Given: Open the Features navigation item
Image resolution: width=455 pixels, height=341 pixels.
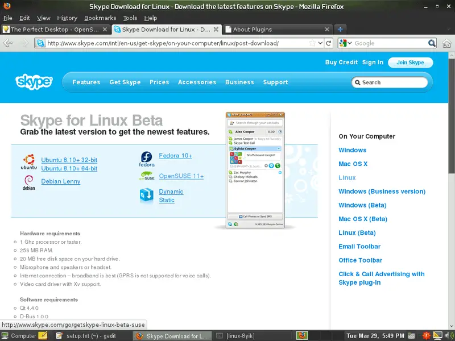Looking at the screenshot, I should tap(86, 82).
